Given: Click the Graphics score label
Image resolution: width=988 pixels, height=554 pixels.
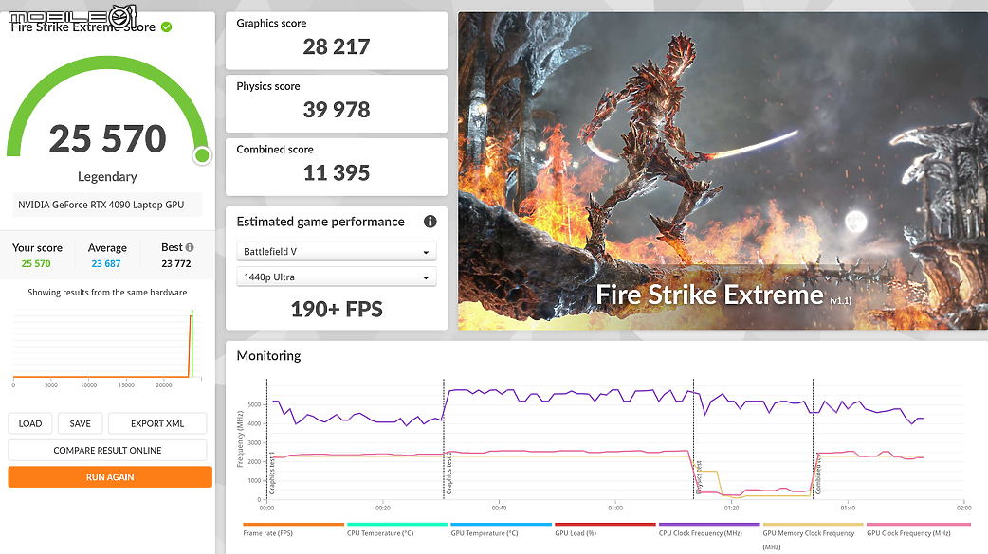Looking at the screenshot, I should pyautogui.click(x=271, y=24).
